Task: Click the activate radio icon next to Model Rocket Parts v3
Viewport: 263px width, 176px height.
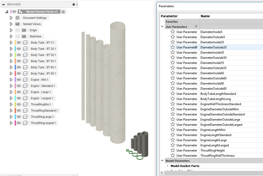Action: coord(63,11)
